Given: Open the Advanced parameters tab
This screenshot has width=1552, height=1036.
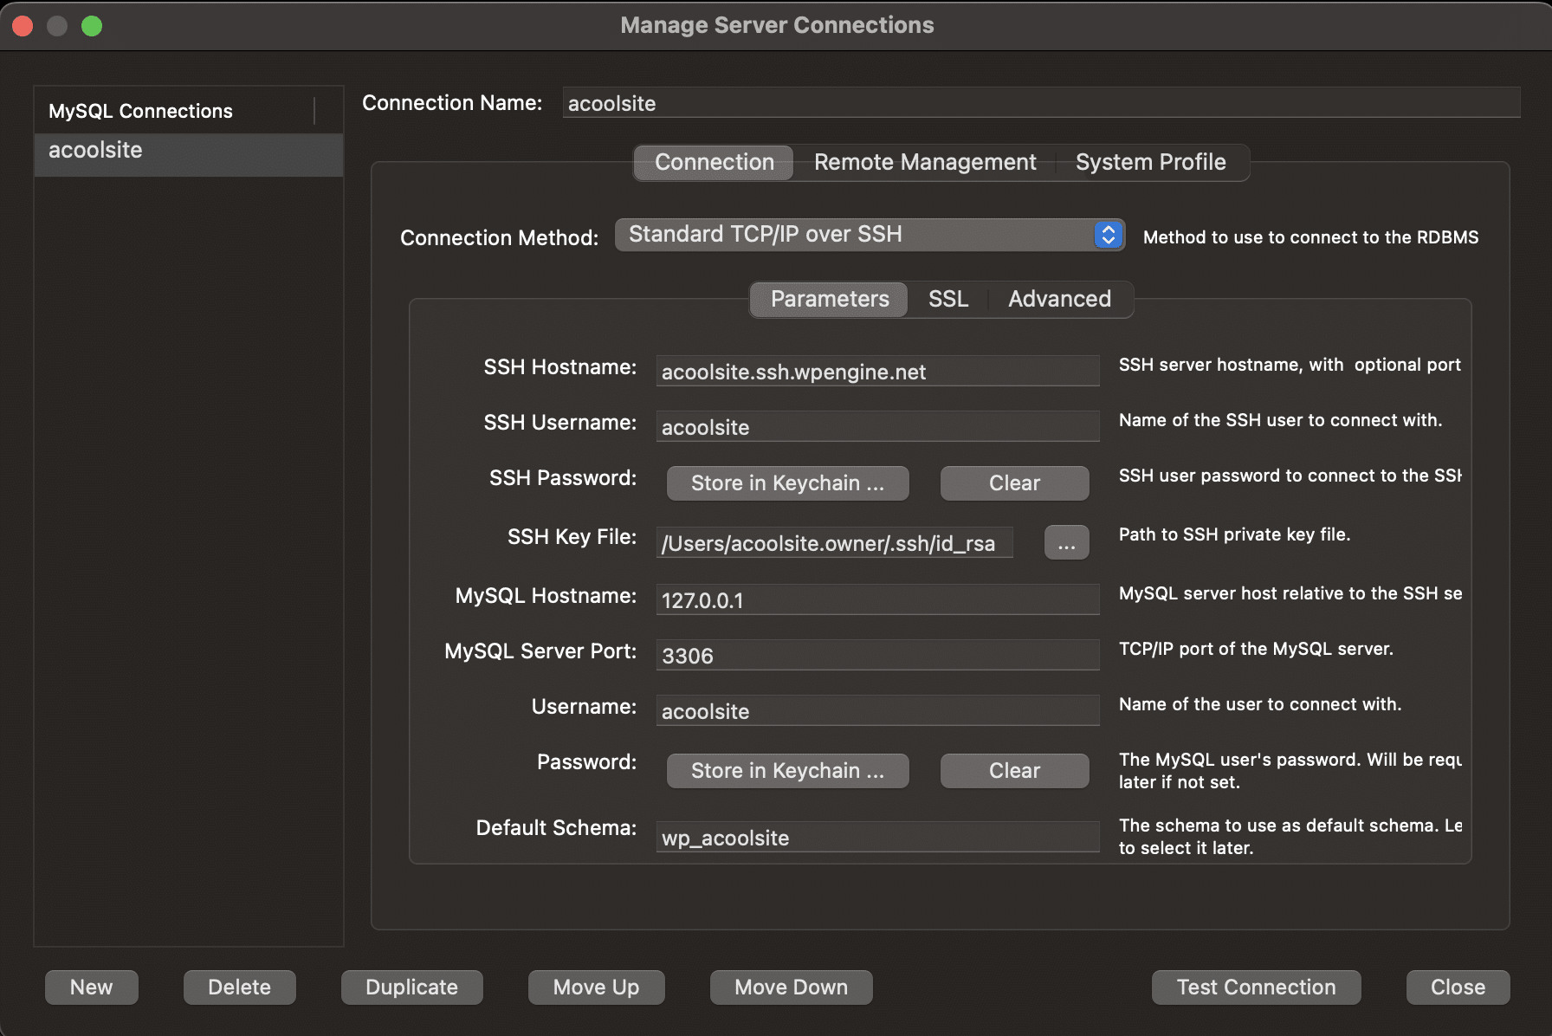Looking at the screenshot, I should click(x=1058, y=299).
